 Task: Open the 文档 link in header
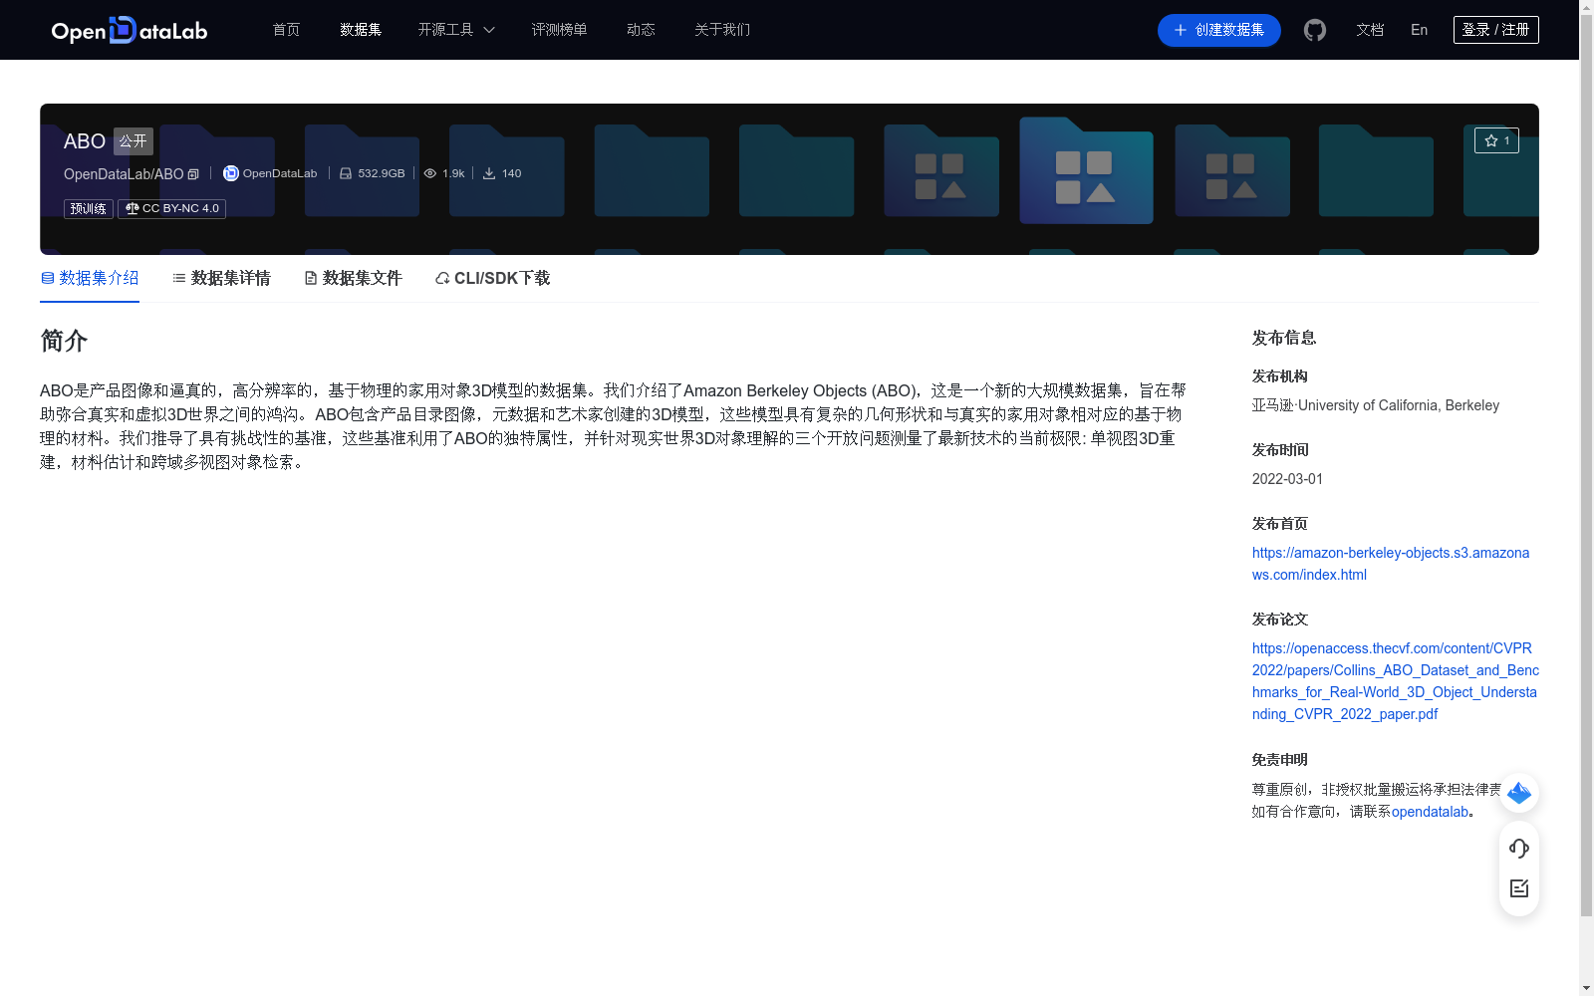(1370, 30)
